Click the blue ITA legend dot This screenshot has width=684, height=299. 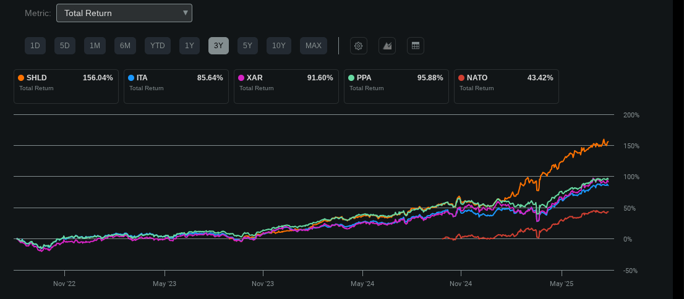click(131, 78)
